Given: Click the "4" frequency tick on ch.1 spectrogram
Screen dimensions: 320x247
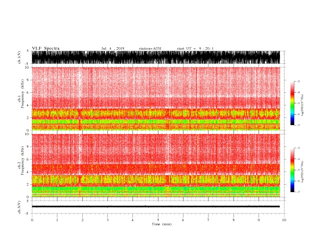Looking at the screenshot, I should (28, 105).
